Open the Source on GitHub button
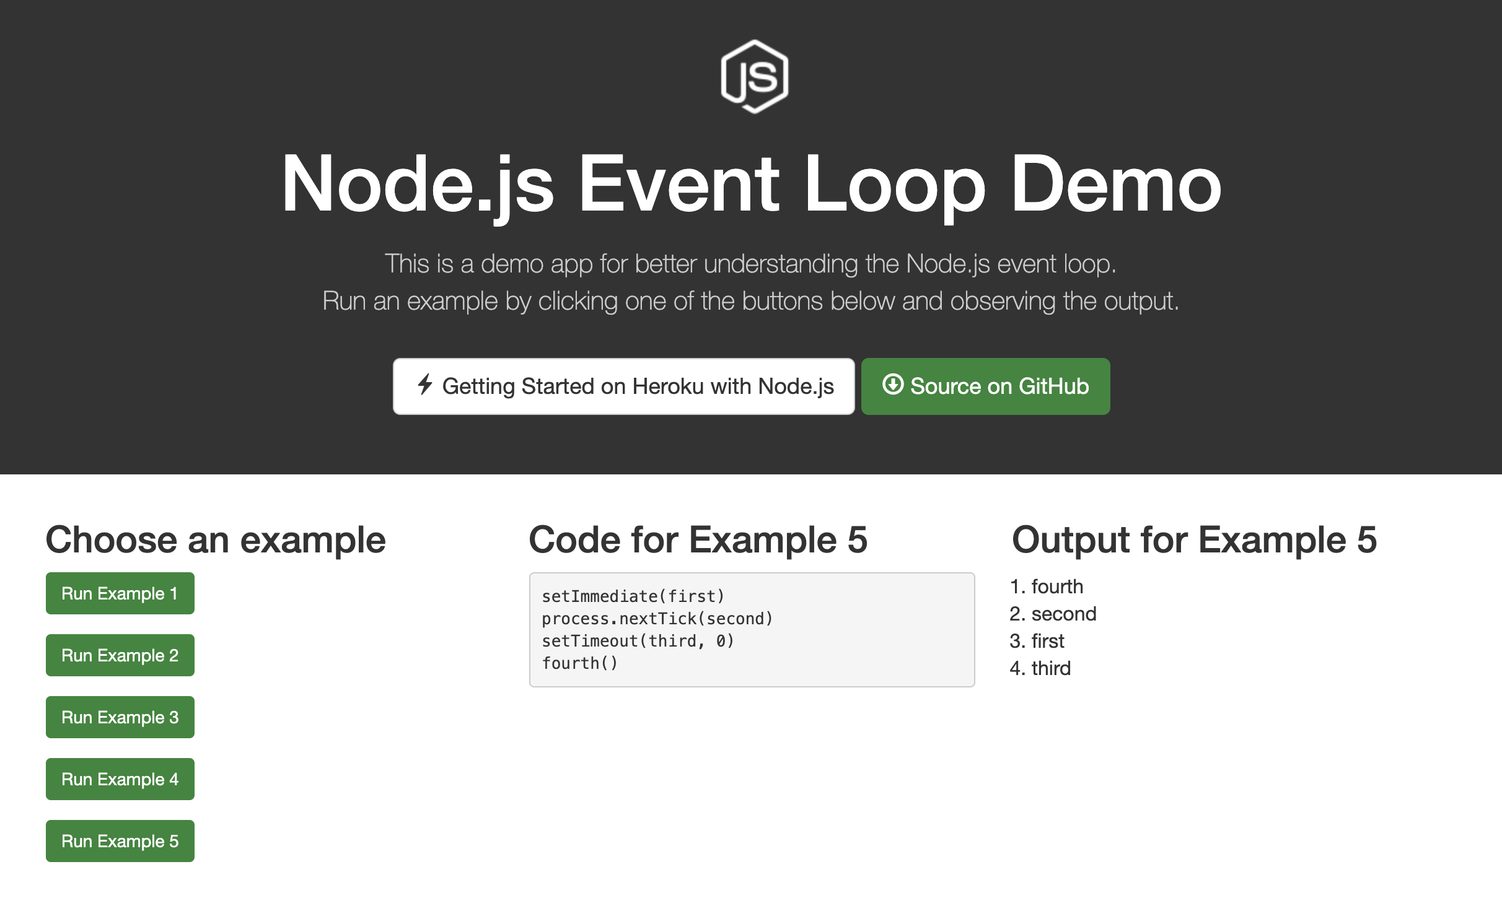The image size is (1502, 898). coord(985,386)
